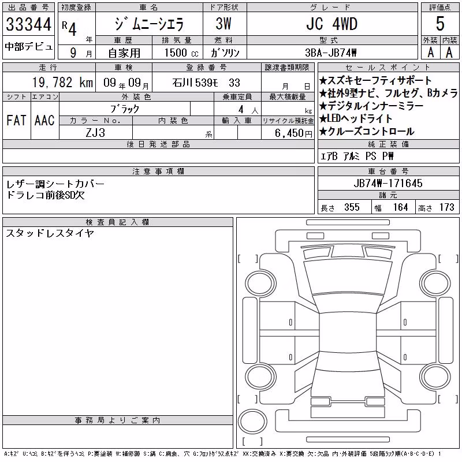Click note レザー調シートカバー

point(55,184)
